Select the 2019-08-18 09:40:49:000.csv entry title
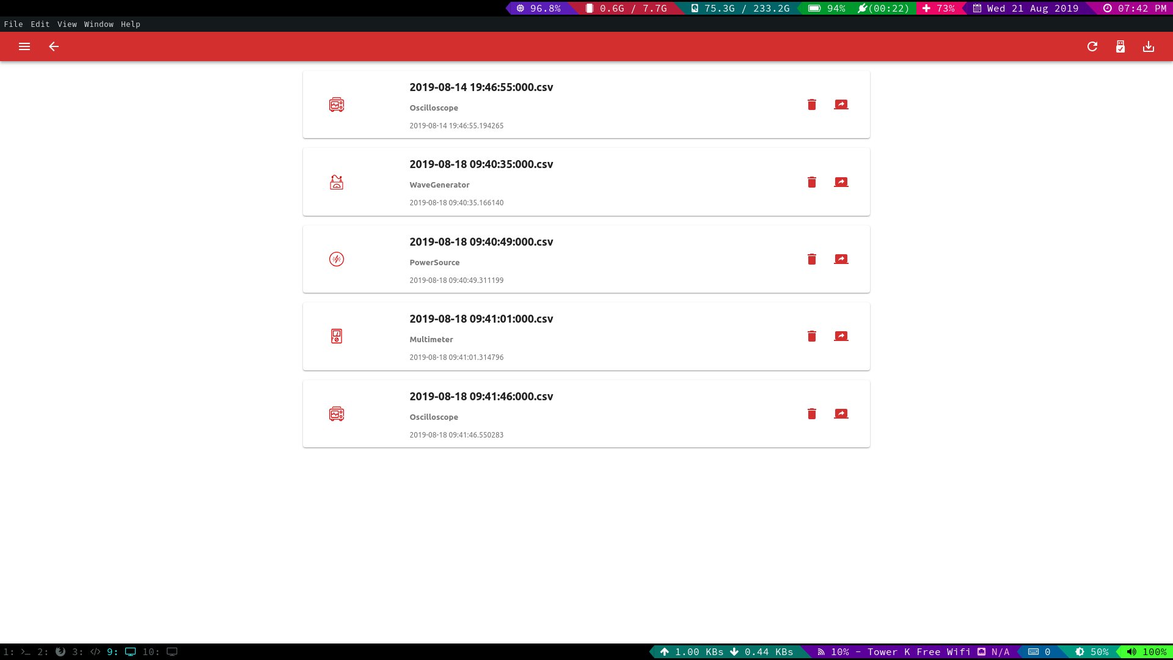1173x660 pixels. click(x=481, y=242)
